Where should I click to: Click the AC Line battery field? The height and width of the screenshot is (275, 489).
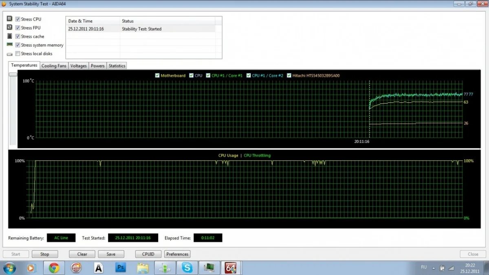click(61, 238)
